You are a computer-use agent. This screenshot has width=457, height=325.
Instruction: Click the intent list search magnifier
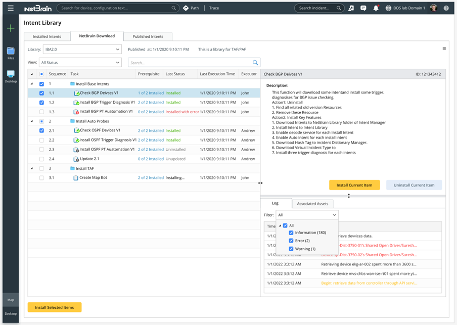[255, 62]
